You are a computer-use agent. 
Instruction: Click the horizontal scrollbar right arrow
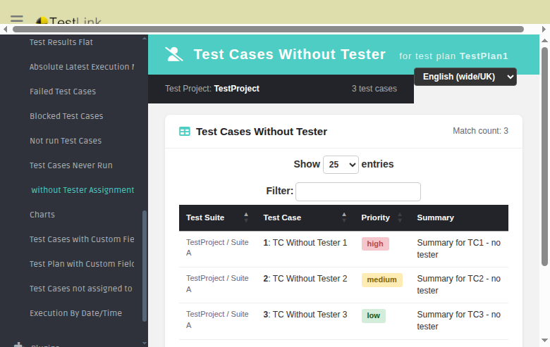544,29
